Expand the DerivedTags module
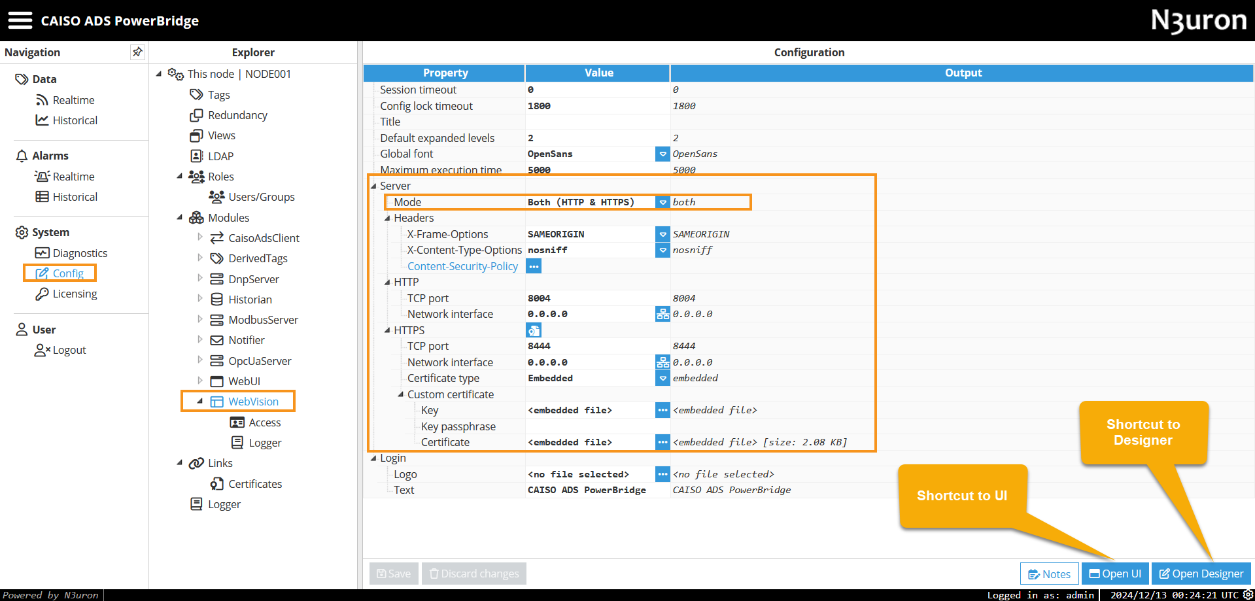This screenshot has height=601, width=1255. point(200,258)
